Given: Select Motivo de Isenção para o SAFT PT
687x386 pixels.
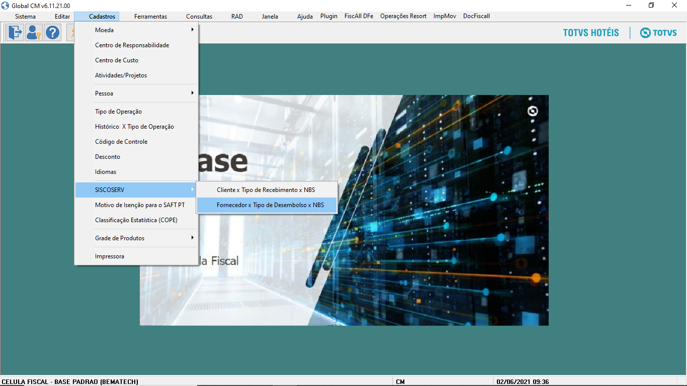Looking at the screenshot, I should pyautogui.click(x=136, y=205).
